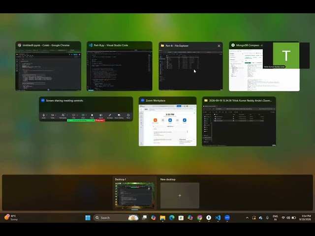Open the Windows Start menu
Image resolution: width=315 pixels, height=236 pixels.
point(88,218)
